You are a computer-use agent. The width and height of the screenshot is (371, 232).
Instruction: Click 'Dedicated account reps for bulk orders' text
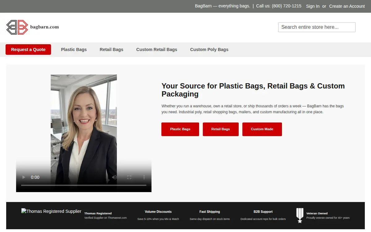pos(263,219)
